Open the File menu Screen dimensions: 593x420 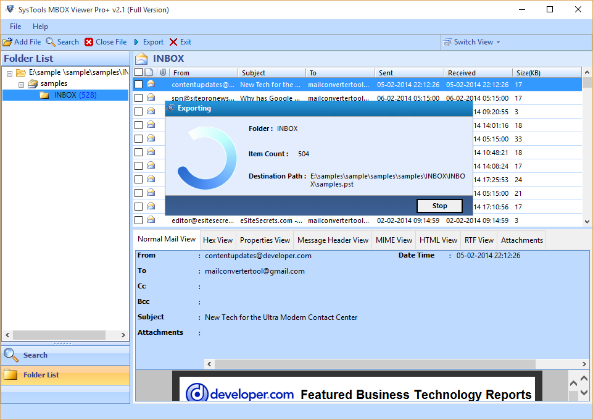(15, 27)
